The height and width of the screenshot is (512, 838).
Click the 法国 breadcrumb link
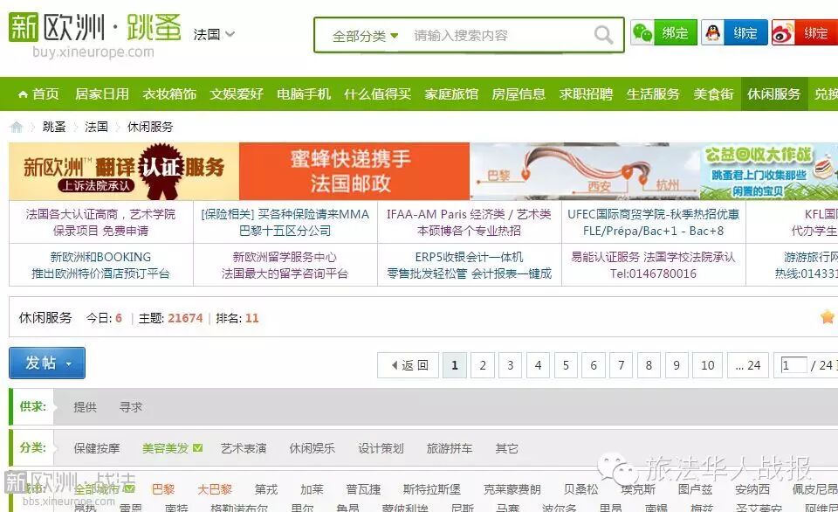pos(96,127)
